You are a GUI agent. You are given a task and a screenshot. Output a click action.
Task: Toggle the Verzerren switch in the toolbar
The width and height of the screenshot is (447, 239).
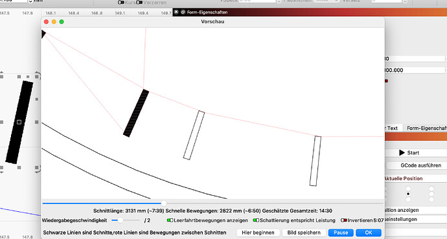pyautogui.click(x=139, y=3)
